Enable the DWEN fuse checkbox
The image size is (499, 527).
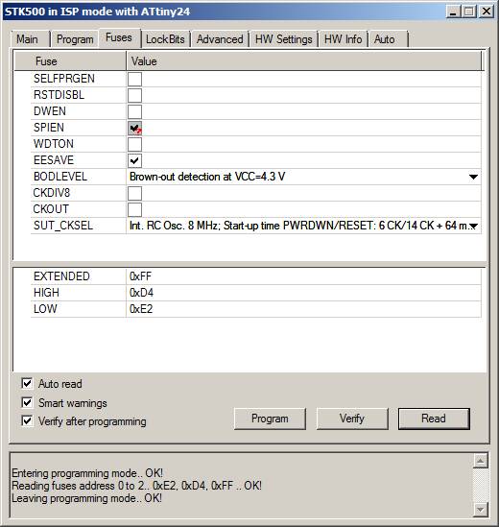pos(134,111)
